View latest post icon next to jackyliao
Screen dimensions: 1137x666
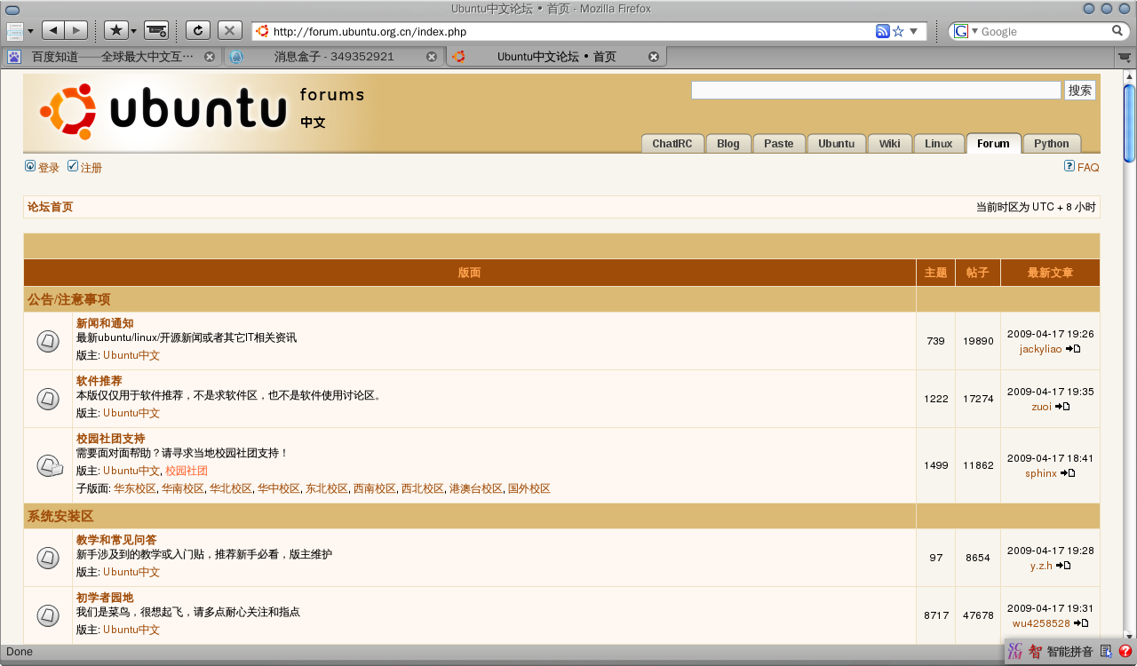click(1073, 349)
